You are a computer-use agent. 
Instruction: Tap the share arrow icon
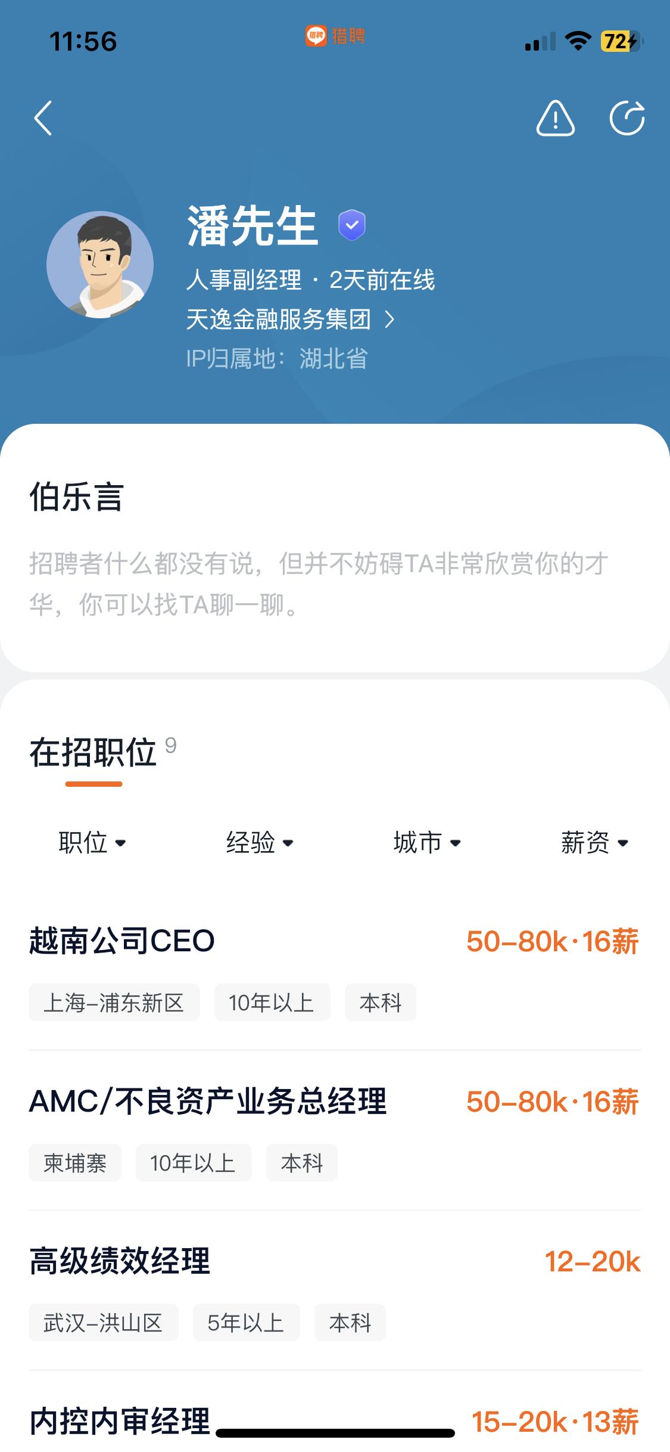[x=627, y=118]
